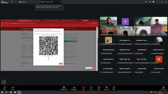Show more participants with down chevron
Image resolution: width=168 pixels, height=94 pixels.
134,75
